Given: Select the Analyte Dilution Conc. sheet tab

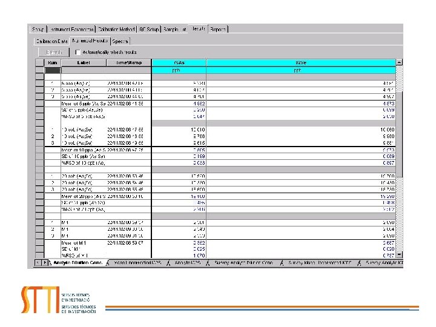Looking at the screenshot, I should tap(78, 262).
